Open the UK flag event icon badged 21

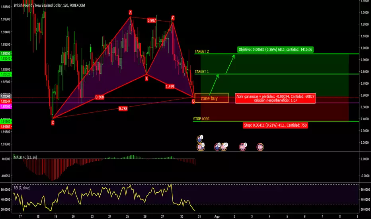click(224, 147)
